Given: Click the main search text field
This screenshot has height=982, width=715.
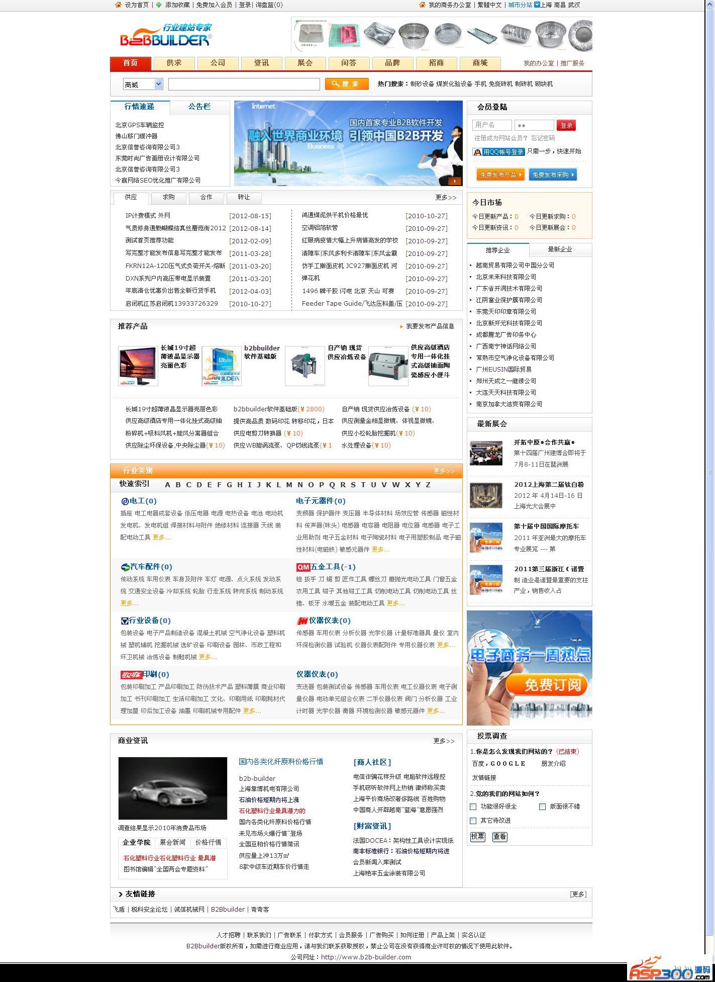Looking at the screenshot, I should 244,84.
